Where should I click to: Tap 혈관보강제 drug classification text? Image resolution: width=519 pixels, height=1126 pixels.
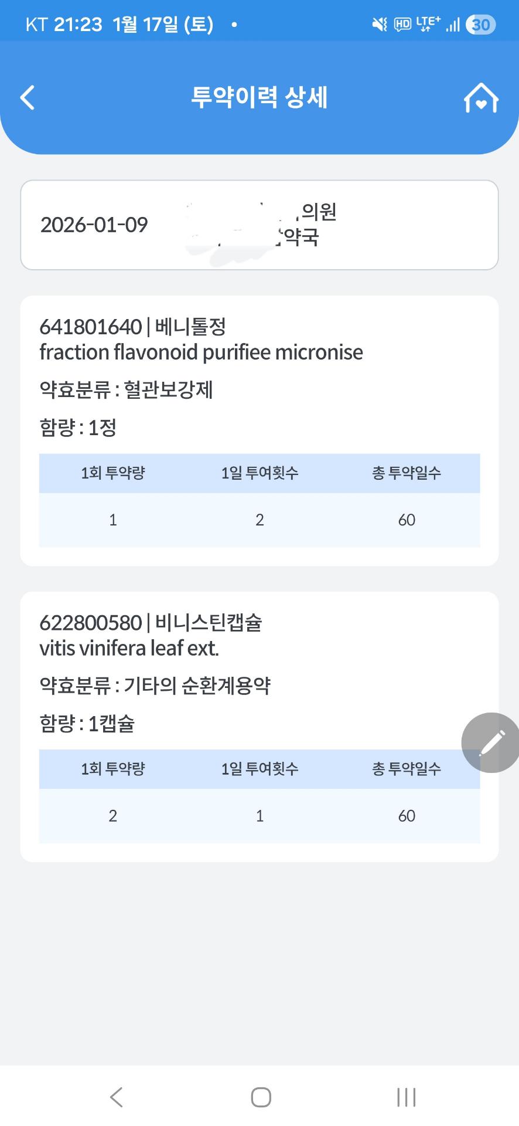(x=168, y=390)
